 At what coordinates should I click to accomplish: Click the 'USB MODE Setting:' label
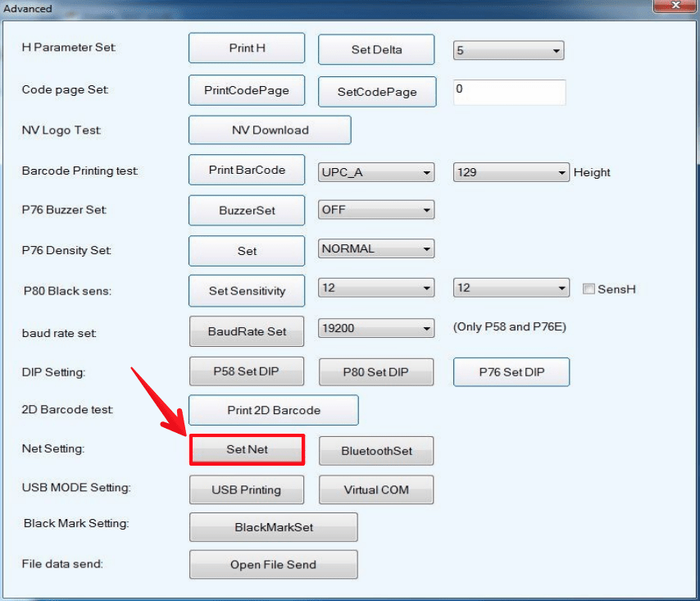point(76,488)
